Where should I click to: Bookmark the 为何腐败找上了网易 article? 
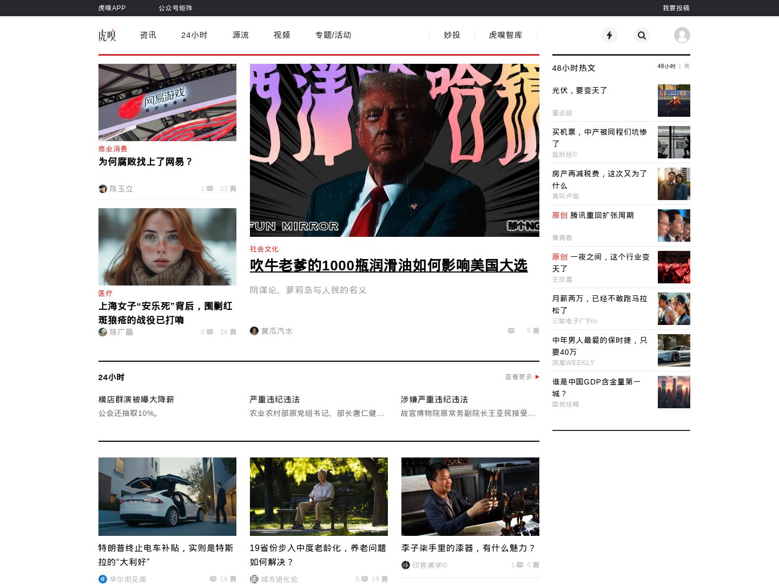(233, 189)
